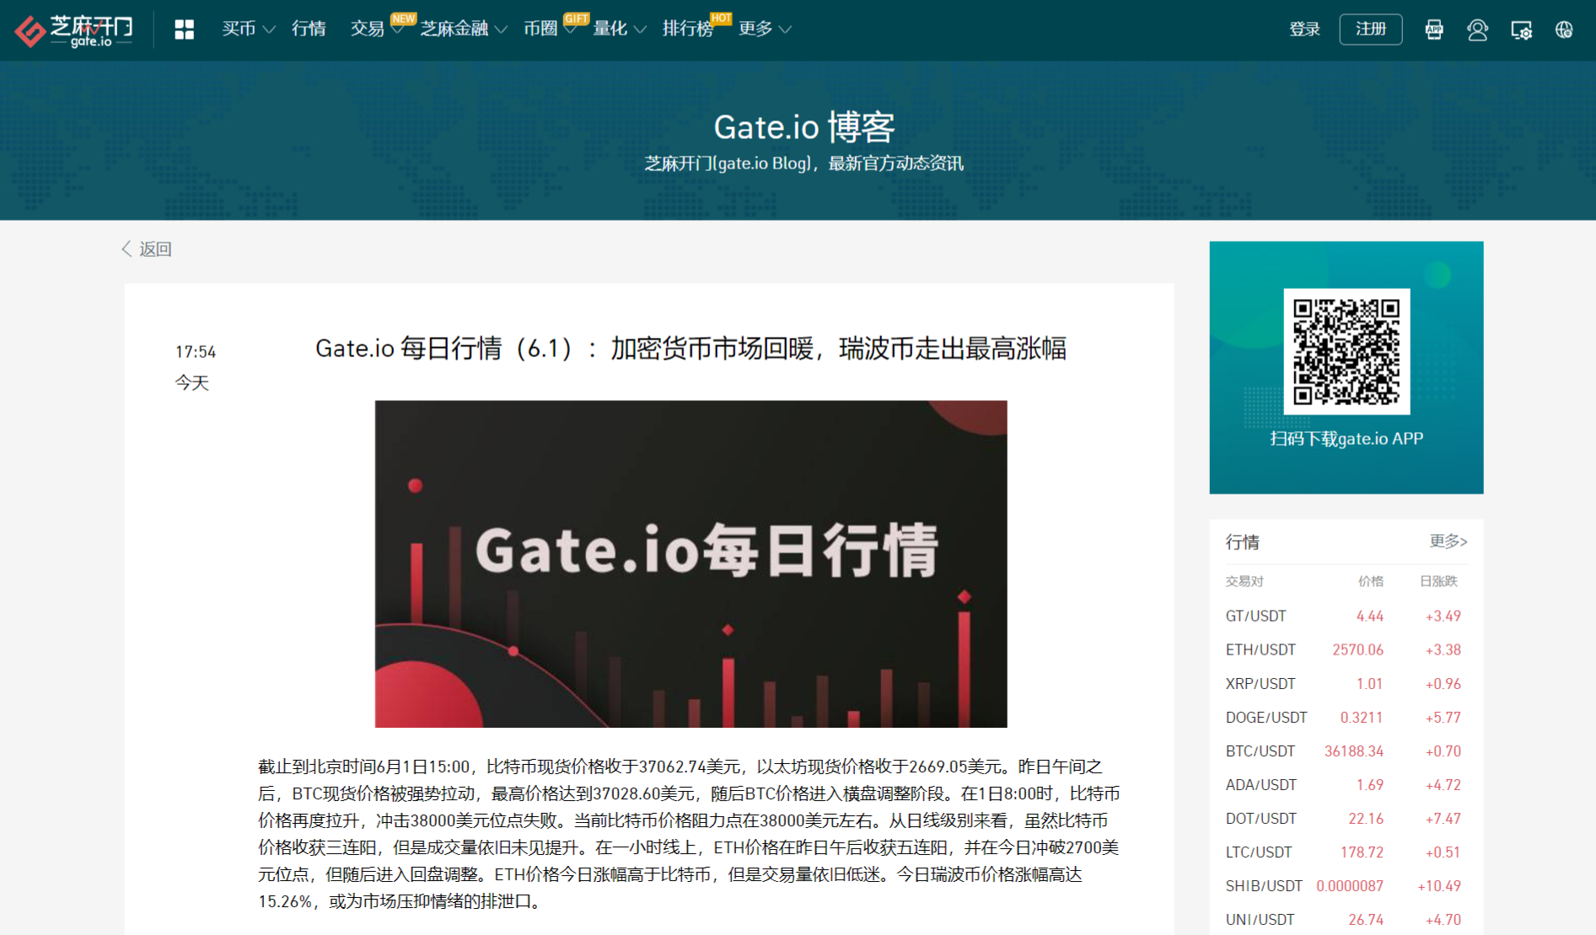This screenshot has width=1596, height=935.
Task: Open the APP download icon in header
Action: 1433,29
